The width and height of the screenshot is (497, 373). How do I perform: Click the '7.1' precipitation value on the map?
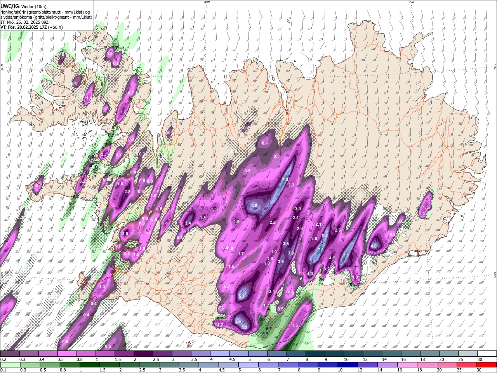tap(346, 255)
